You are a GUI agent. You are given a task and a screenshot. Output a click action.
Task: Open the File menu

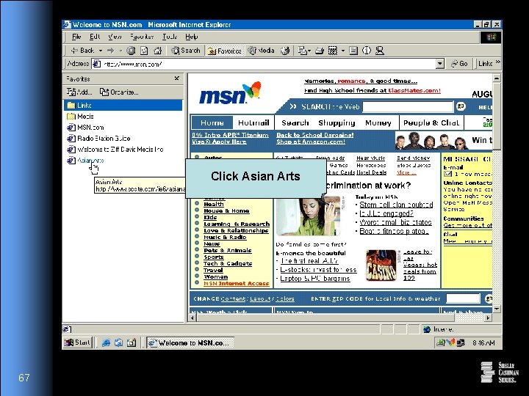pyautogui.click(x=76, y=37)
